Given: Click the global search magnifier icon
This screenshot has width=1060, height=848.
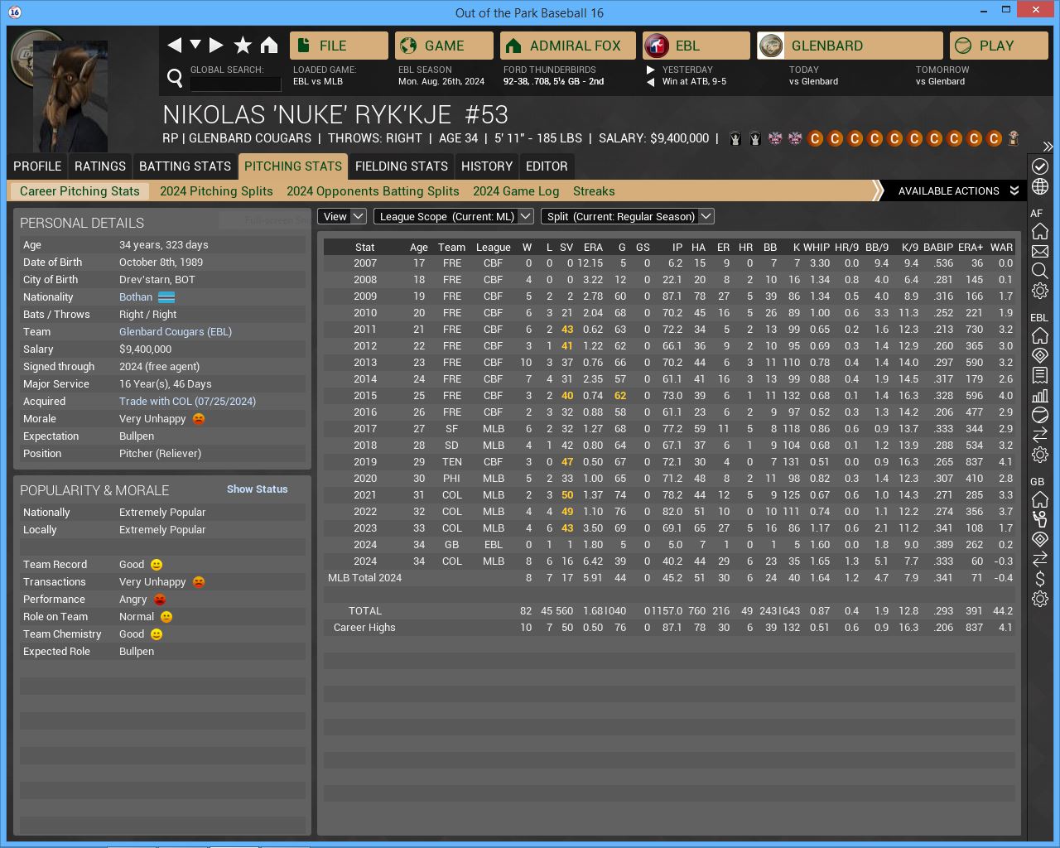Looking at the screenshot, I should (x=175, y=78).
